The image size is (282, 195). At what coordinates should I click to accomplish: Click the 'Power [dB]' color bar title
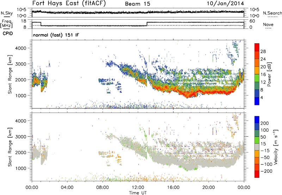(x=269, y=74)
